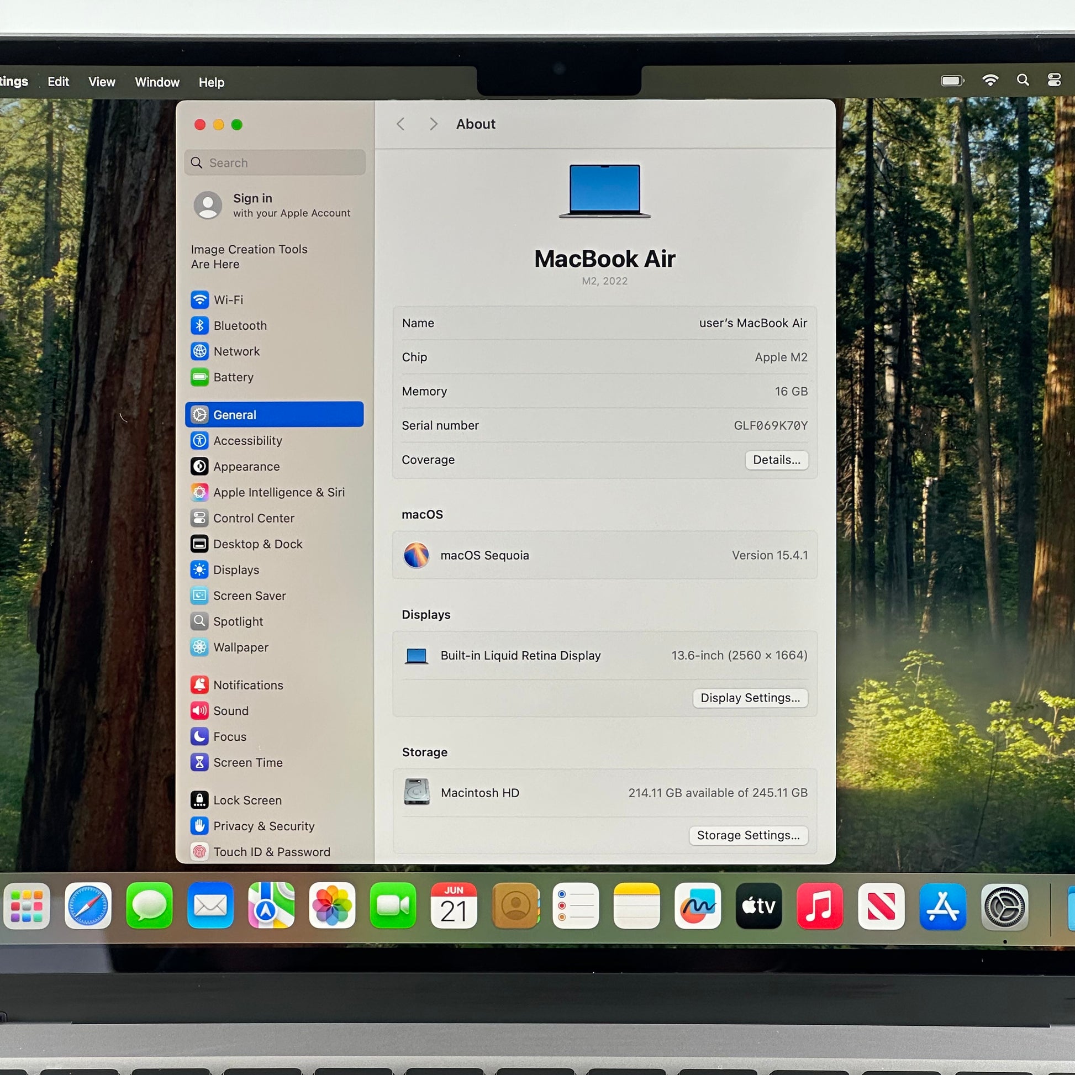Click the Storage Settings… button
This screenshot has width=1075, height=1075.
pyautogui.click(x=749, y=835)
